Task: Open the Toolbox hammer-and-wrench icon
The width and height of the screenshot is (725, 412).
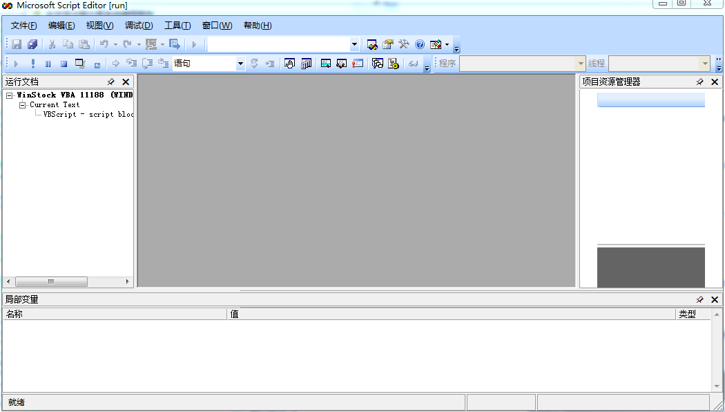Action: pos(404,45)
